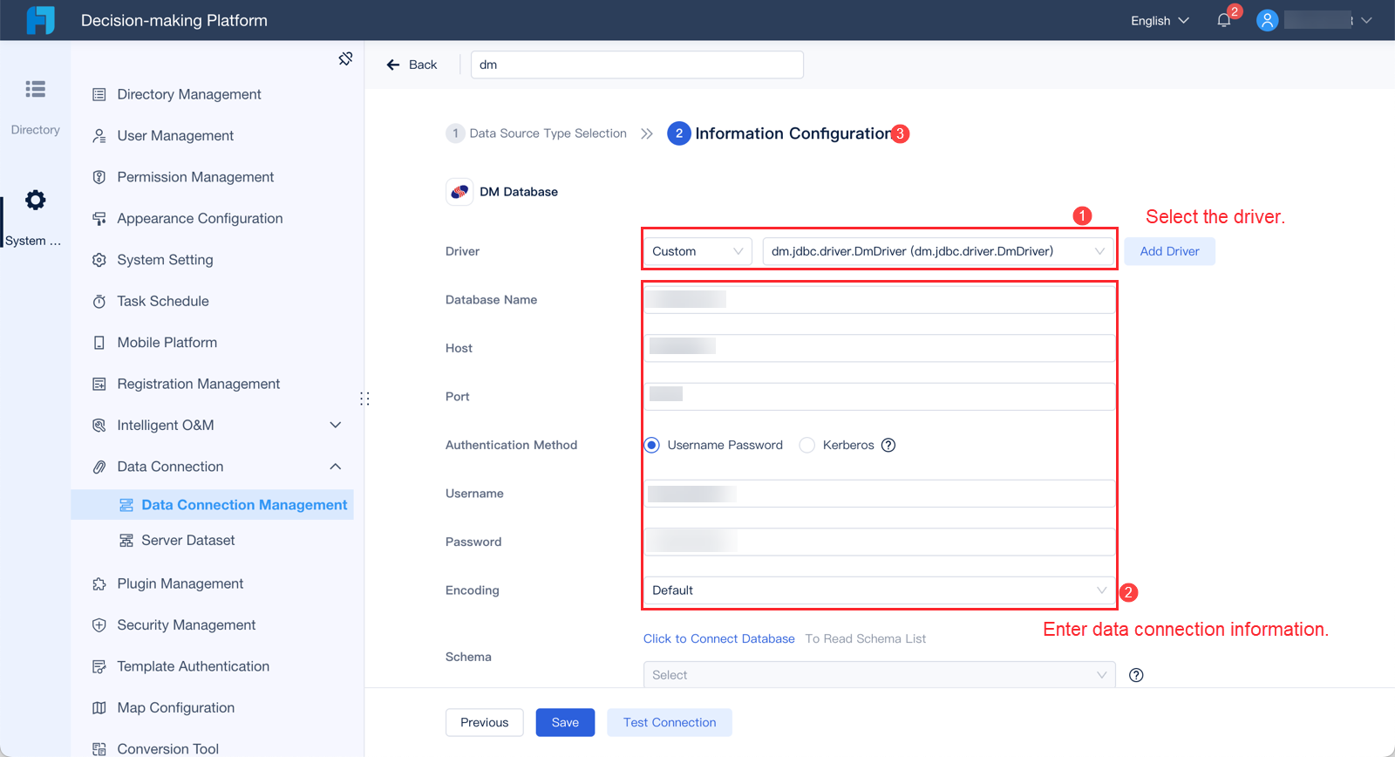Expand the Intelligent O&M submenu
Viewport: 1395px width, 757px height.
[336, 426]
